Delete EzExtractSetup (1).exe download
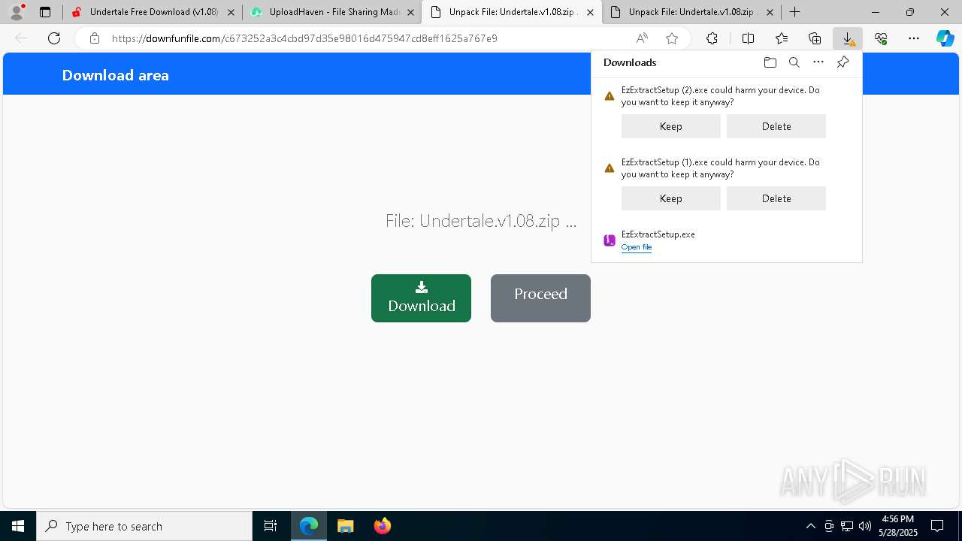 776,198
